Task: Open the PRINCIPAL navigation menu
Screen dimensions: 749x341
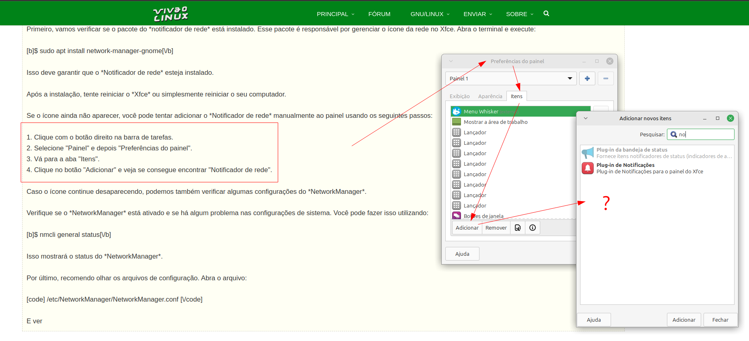Action: coord(335,14)
